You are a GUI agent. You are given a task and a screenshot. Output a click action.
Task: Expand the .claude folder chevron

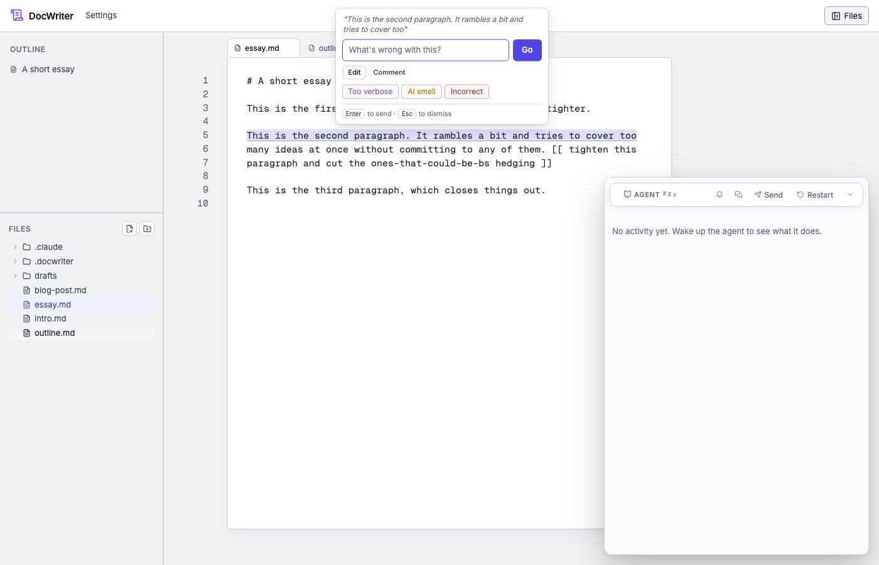15,247
